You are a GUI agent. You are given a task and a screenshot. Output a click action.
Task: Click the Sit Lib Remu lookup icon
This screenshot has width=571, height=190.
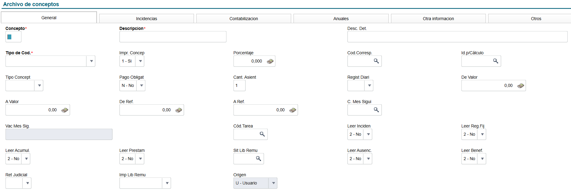(258, 159)
